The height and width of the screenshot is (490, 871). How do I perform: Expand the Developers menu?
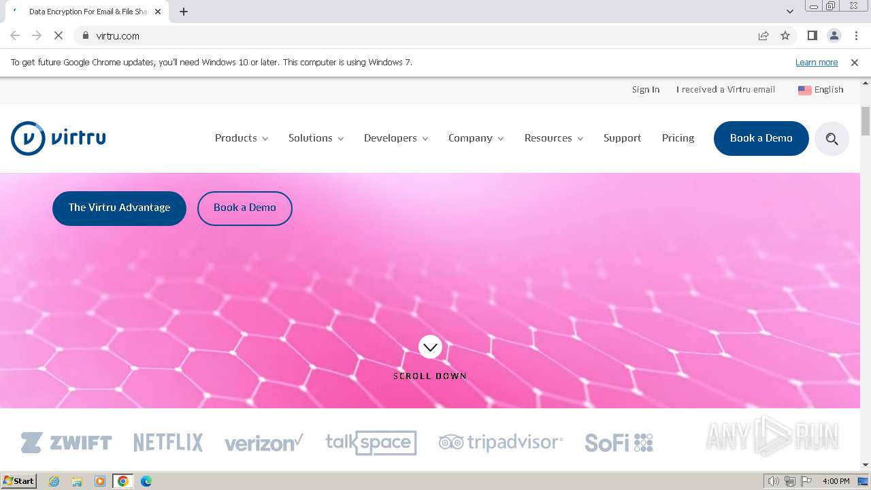click(396, 138)
